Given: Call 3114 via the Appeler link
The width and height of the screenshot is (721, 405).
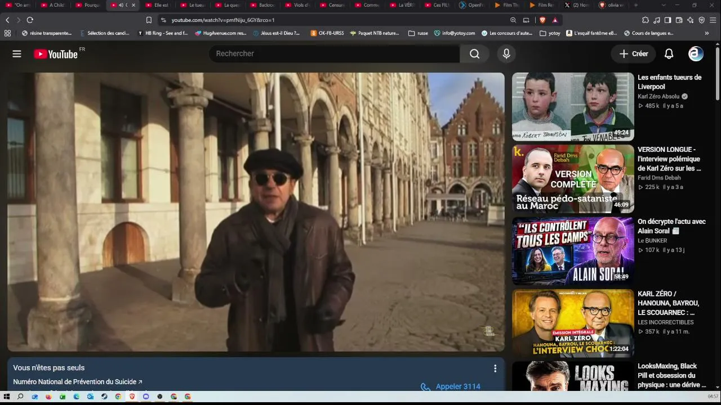Looking at the screenshot, I should coord(451,386).
